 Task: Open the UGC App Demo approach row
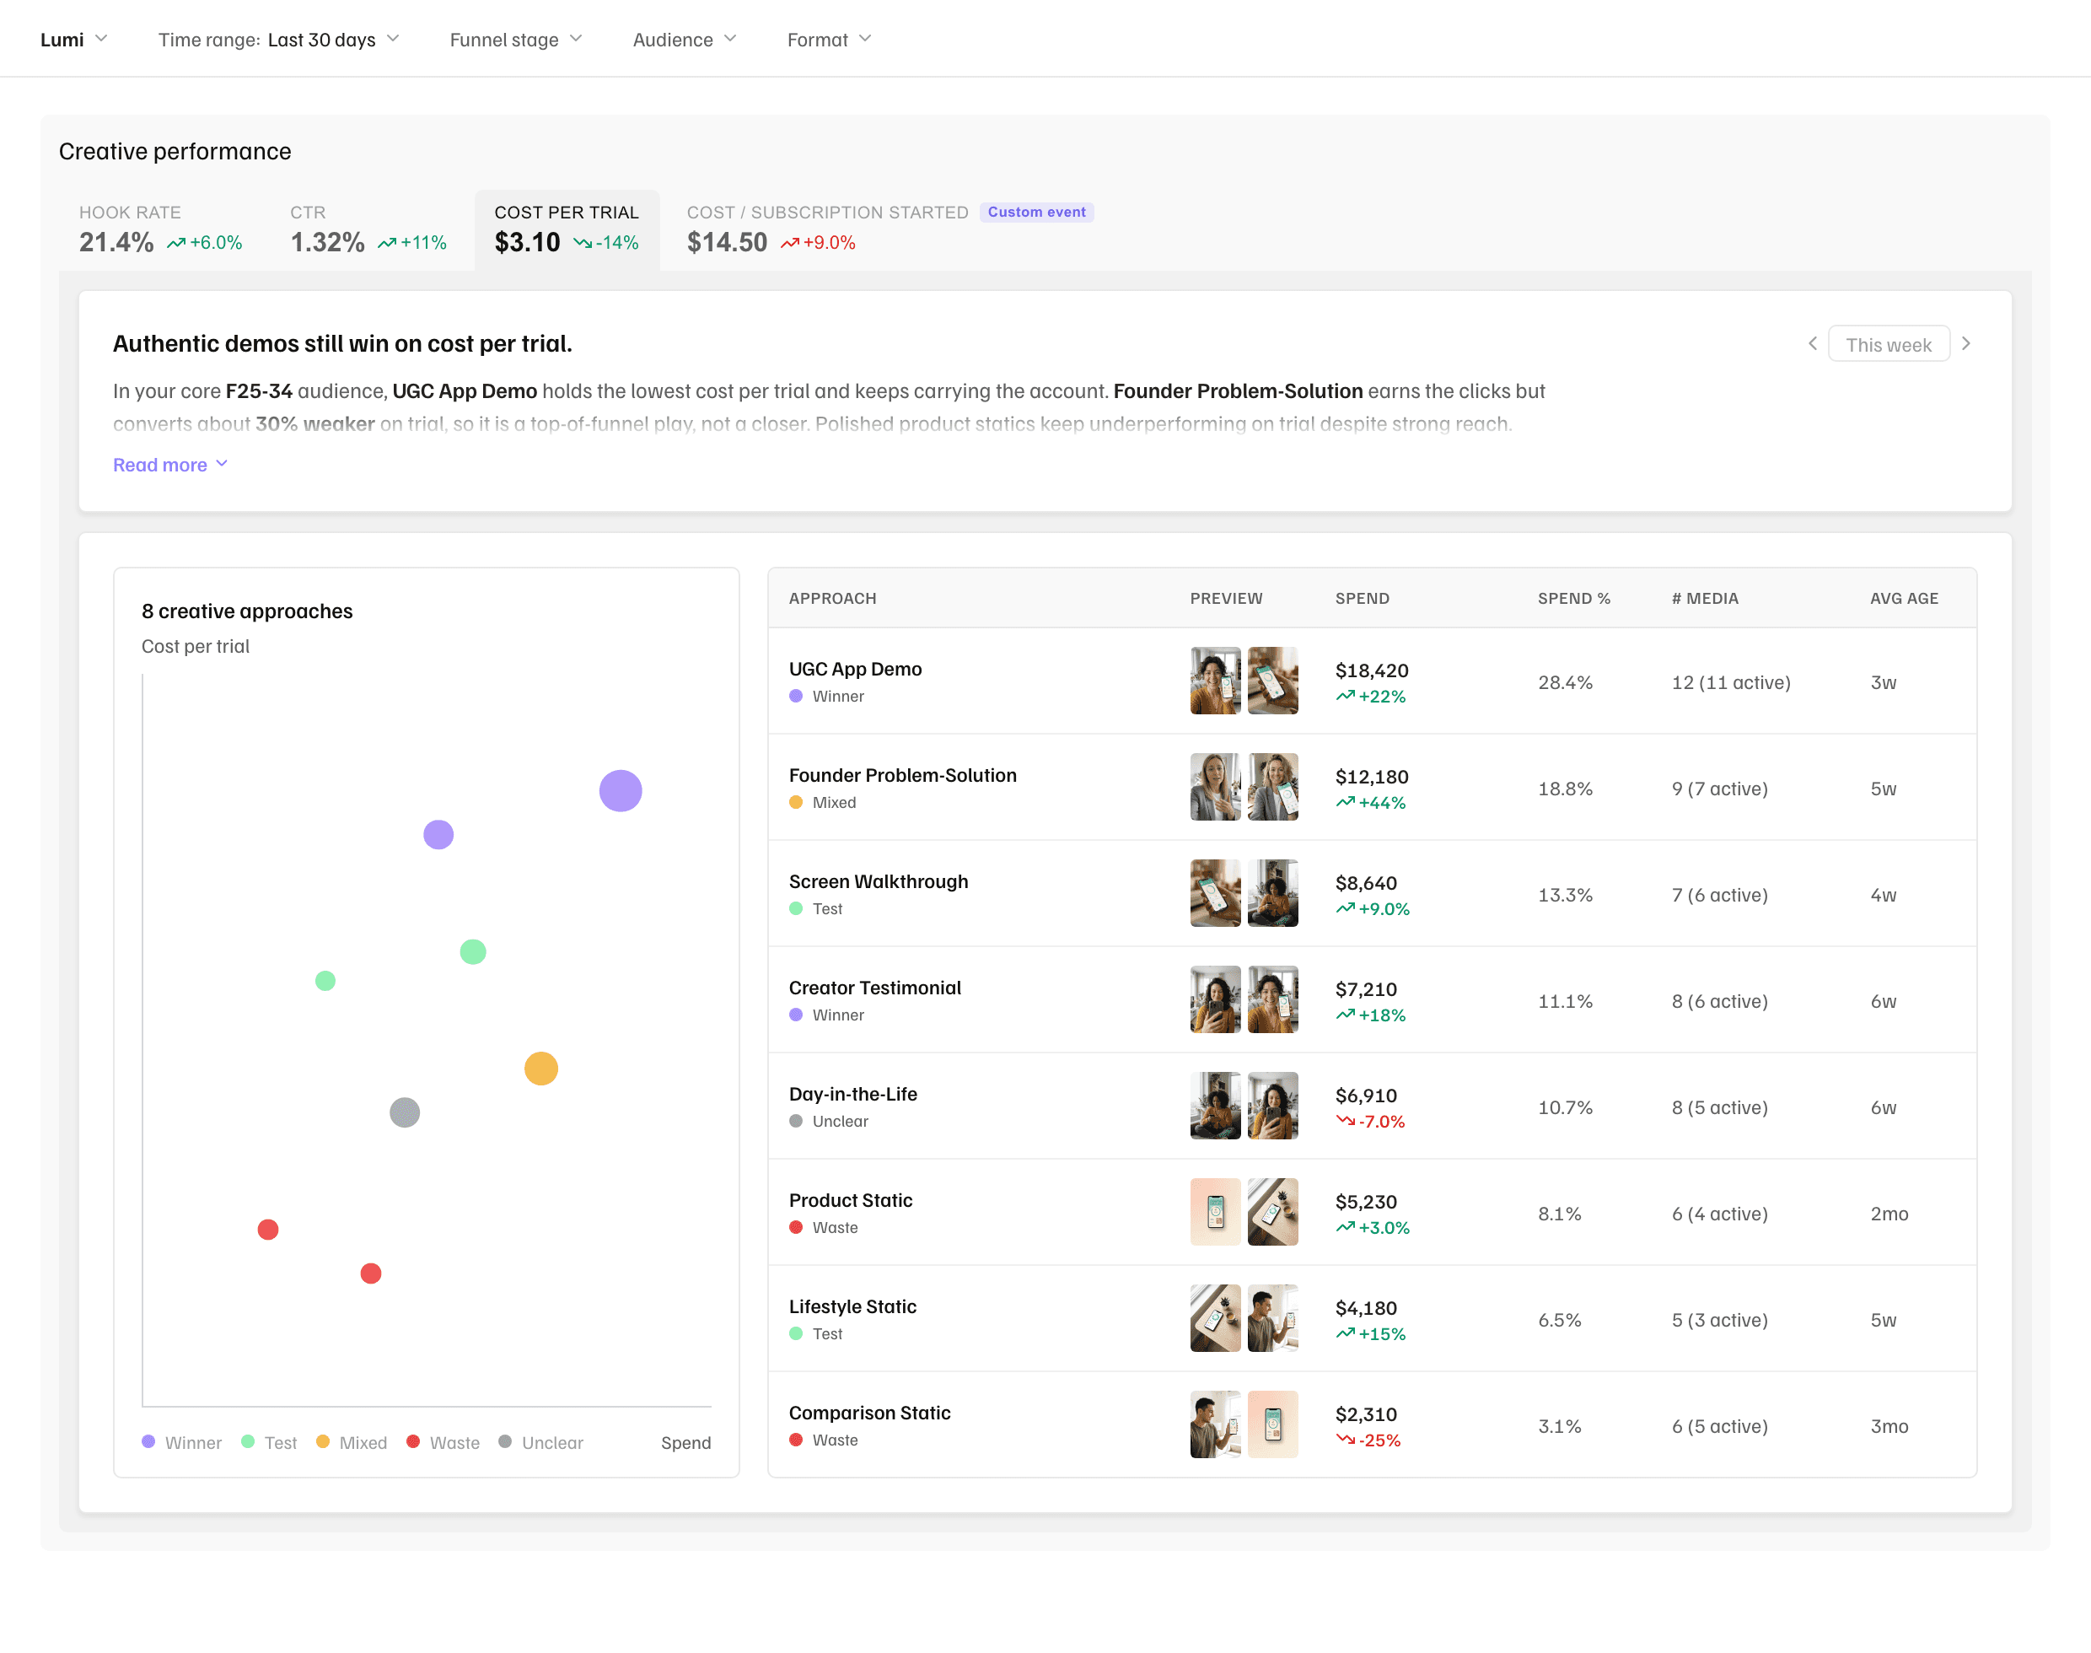(x=1372, y=681)
